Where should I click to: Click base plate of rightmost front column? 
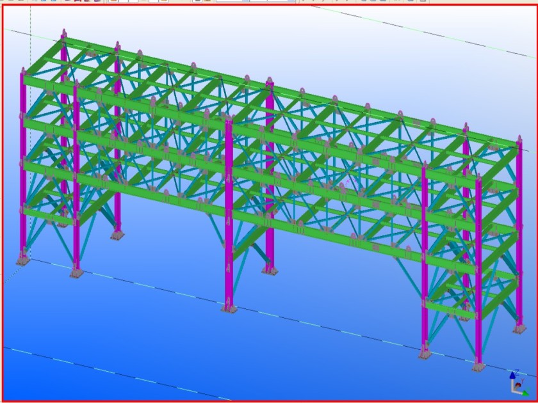pos(478,367)
